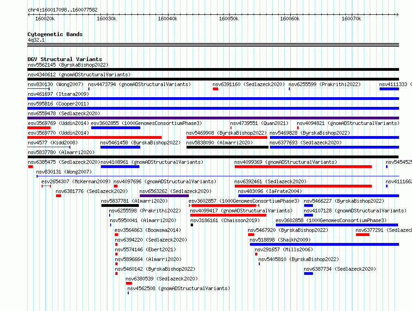
Task: Click nsv4094821 gnomAD label
Action: (x=348, y=123)
